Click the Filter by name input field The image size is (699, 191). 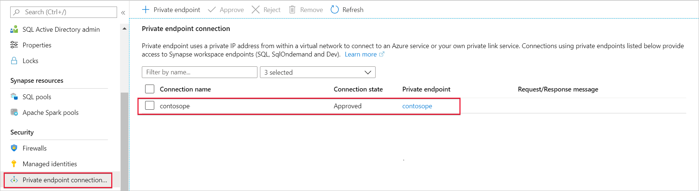coord(199,72)
